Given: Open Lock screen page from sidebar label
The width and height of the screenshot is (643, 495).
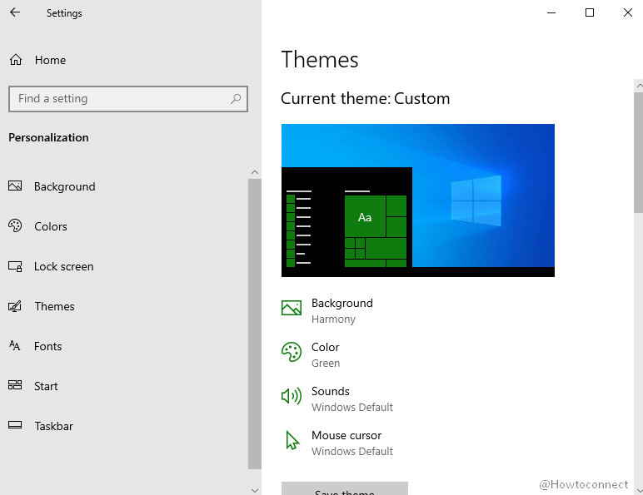Looking at the screenshot, I should (x=64, y=266).
